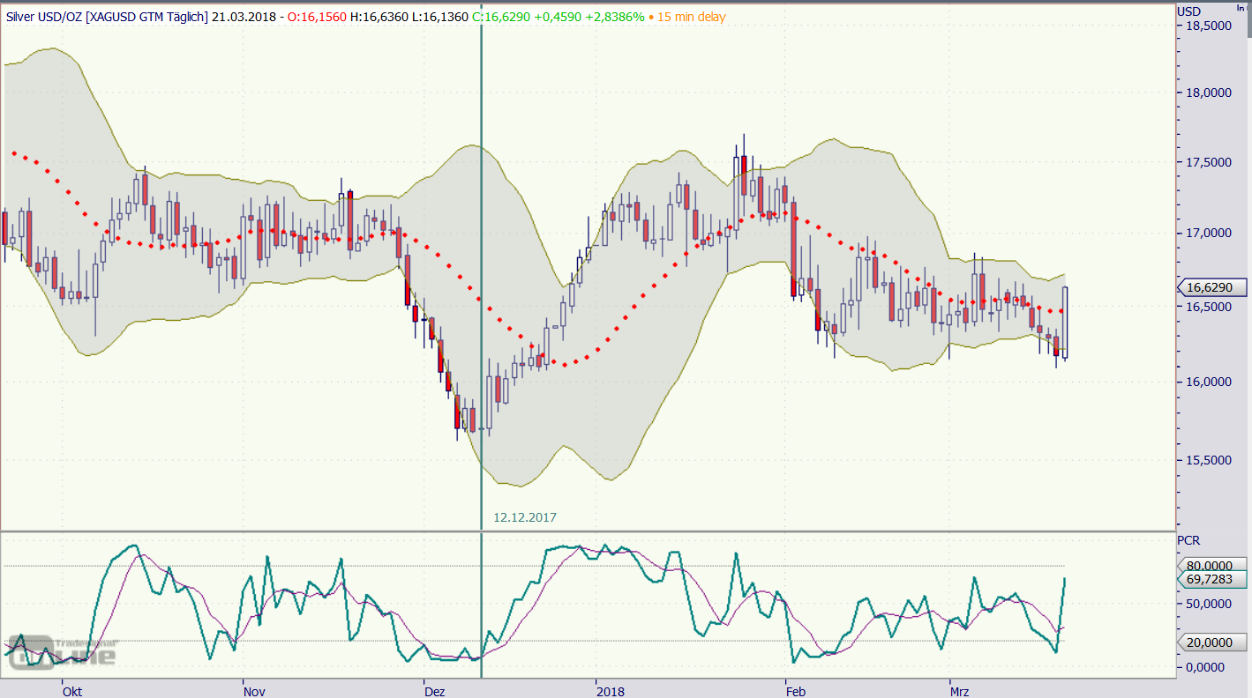Click the PCR indicator label

(1189, 540)
